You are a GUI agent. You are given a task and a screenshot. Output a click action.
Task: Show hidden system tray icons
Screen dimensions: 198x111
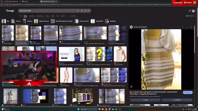click(181, 109)
